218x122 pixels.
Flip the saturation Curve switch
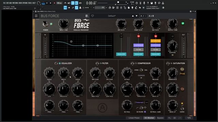pos(182,109)
